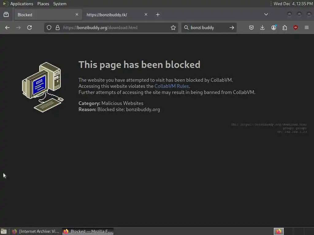Open the System menu
The width and height of the screenshot is (314, 235).
pos(60,4)
